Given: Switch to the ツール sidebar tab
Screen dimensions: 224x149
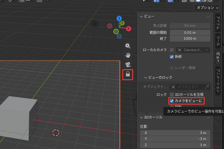Looking at the screenshot, I should (x=218, y=41).
